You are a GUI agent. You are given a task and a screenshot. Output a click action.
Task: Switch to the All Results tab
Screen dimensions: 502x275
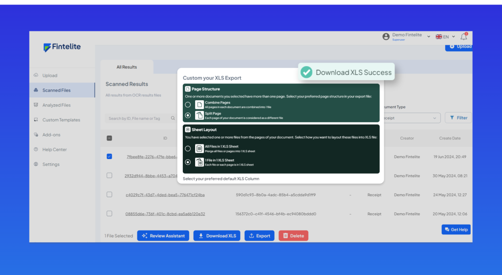pos(126,67)
